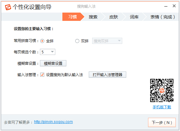This screenshot has height=131, width=180.
Task: Open the candidates-per-page dropdown showing 5
Action: click(x=48, y=52)
